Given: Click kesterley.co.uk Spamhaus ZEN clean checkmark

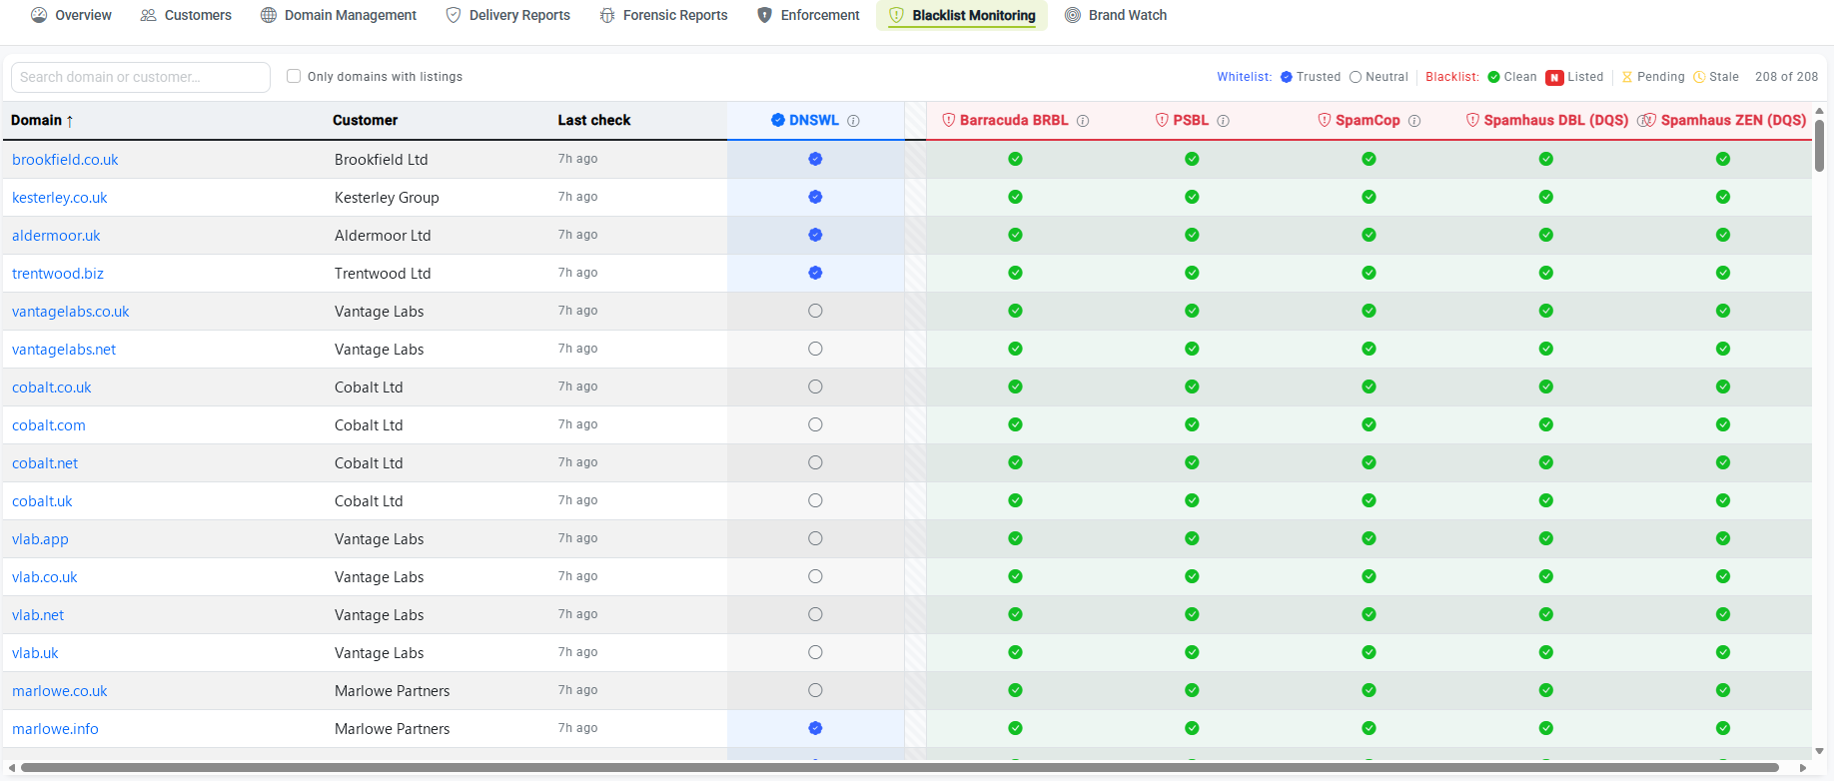Looking at the screenshot, I should point(1722,197).
